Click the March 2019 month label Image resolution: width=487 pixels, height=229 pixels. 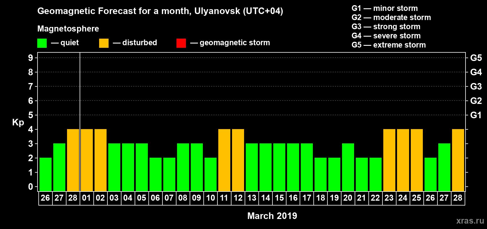[272, 216]
